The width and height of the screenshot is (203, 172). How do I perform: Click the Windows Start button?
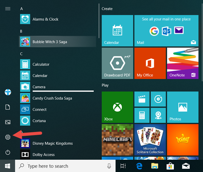tap(8, 166)
